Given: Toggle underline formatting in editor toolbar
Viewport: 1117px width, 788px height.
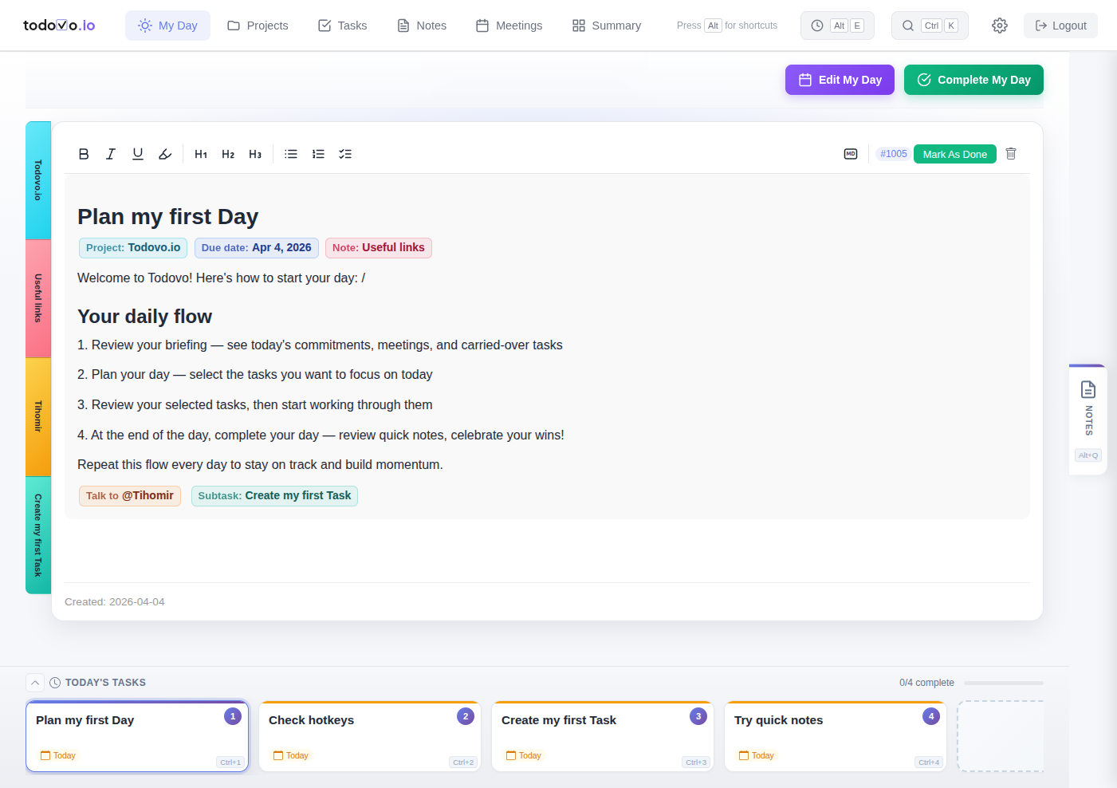Looking at the screenshot, I should tap(138, 154).
